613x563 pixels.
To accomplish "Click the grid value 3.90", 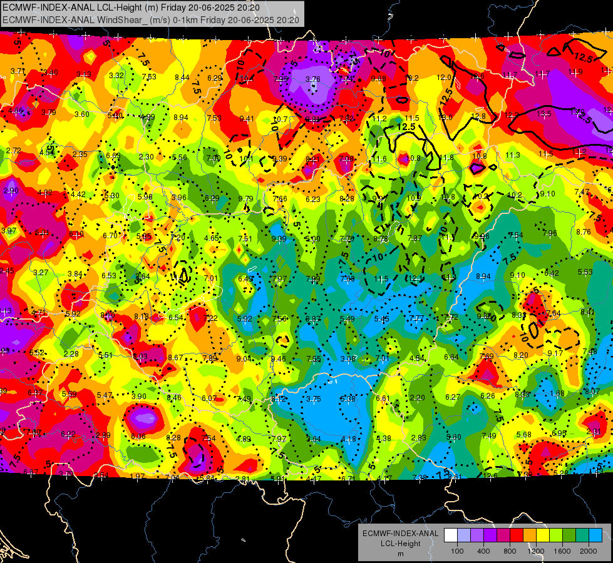I will [139, 396].
